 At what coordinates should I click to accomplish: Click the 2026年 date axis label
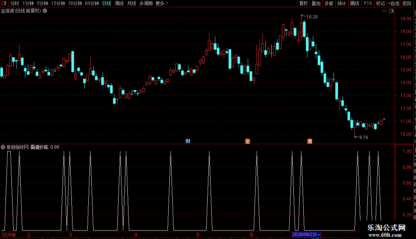pyautogui.click(x=9, y=235)
